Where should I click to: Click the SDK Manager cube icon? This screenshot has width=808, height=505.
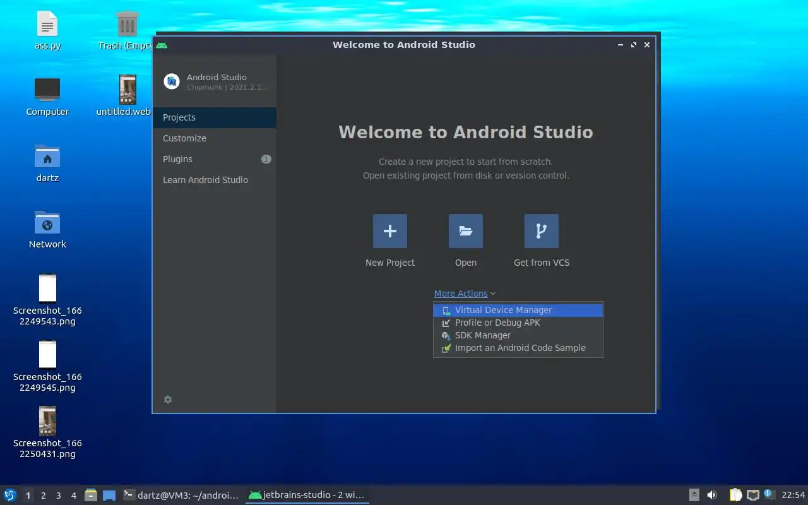pos(446,336)
